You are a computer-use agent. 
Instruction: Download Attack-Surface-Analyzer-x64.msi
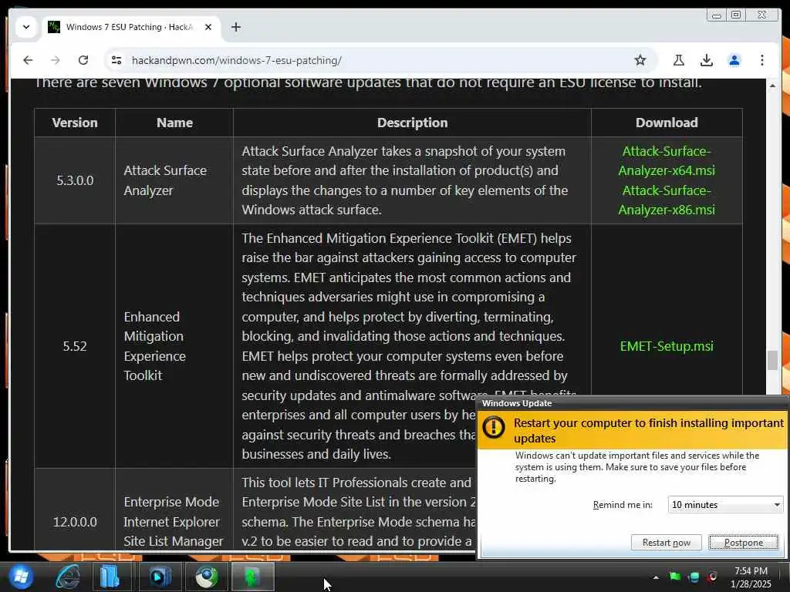pyautogui.click(x=666, y=161)
